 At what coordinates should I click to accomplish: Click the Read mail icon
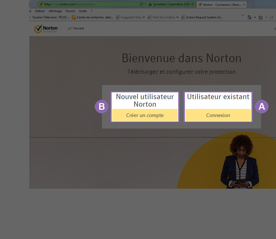pos(271,17)
